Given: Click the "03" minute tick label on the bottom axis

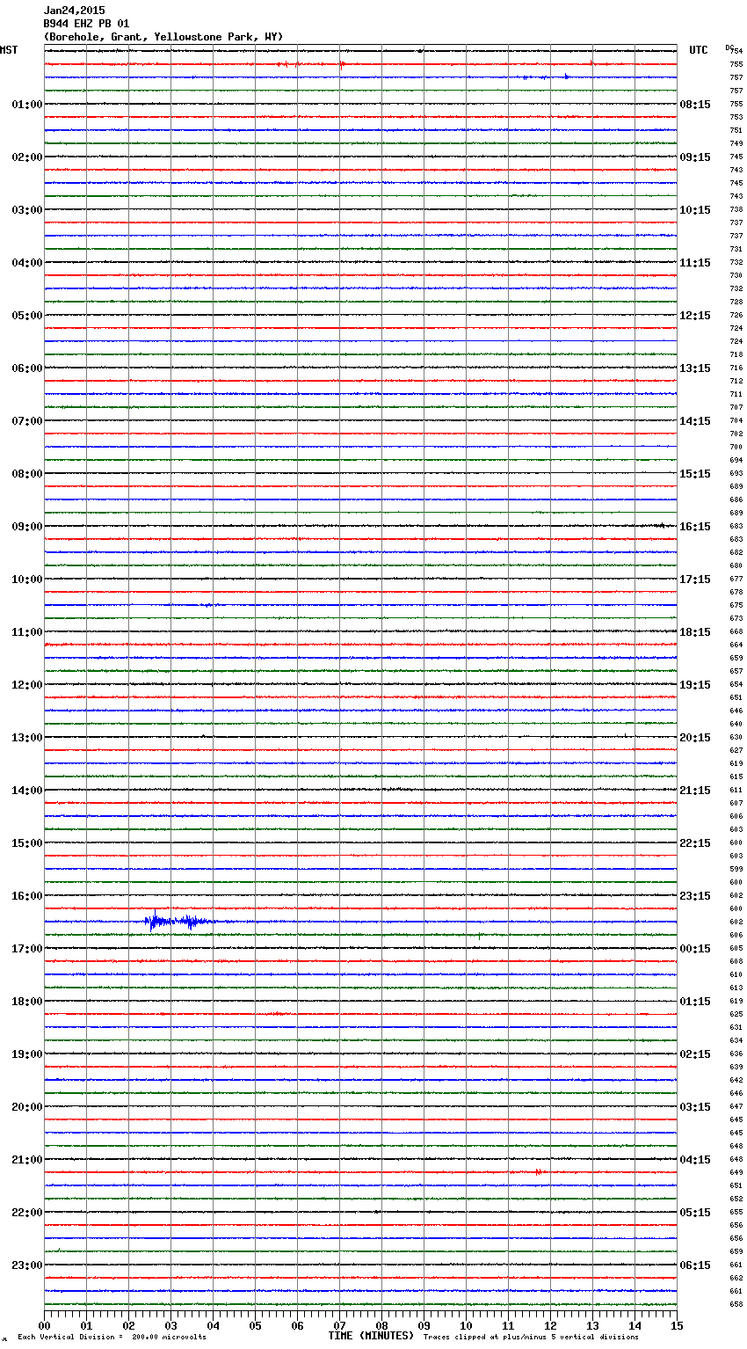Looking at the screenshot, I should pos(170,1325).
